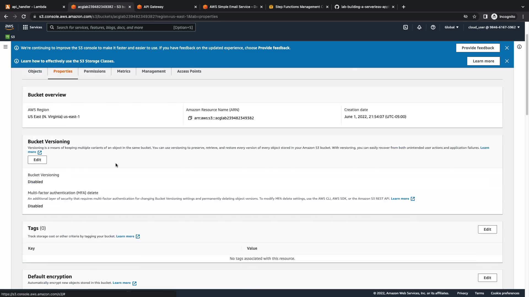Bookmark this page with star icon

coord(474,16)
